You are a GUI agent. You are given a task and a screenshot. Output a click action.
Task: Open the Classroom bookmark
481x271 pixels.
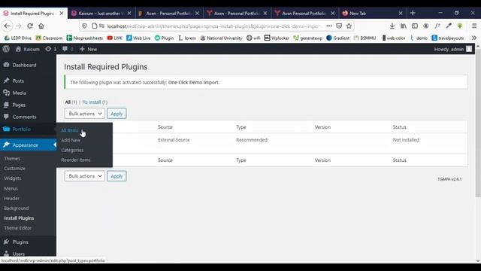click(49, 38)
